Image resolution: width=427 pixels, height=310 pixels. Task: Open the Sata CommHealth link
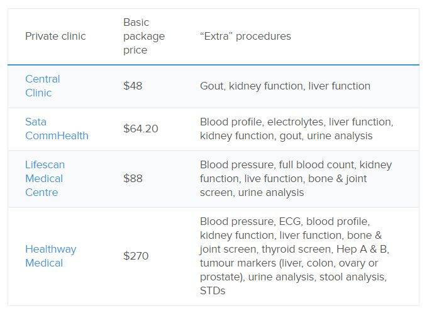click(x=57, y=129)
